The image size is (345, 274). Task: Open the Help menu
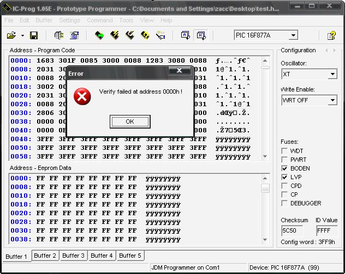pos(166,20)
